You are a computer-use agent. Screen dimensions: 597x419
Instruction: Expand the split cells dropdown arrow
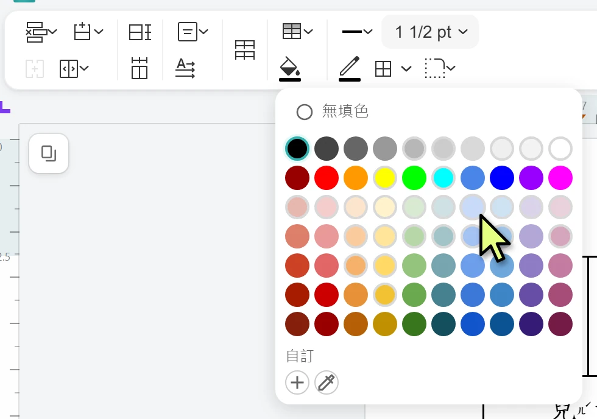pos(84,68)
